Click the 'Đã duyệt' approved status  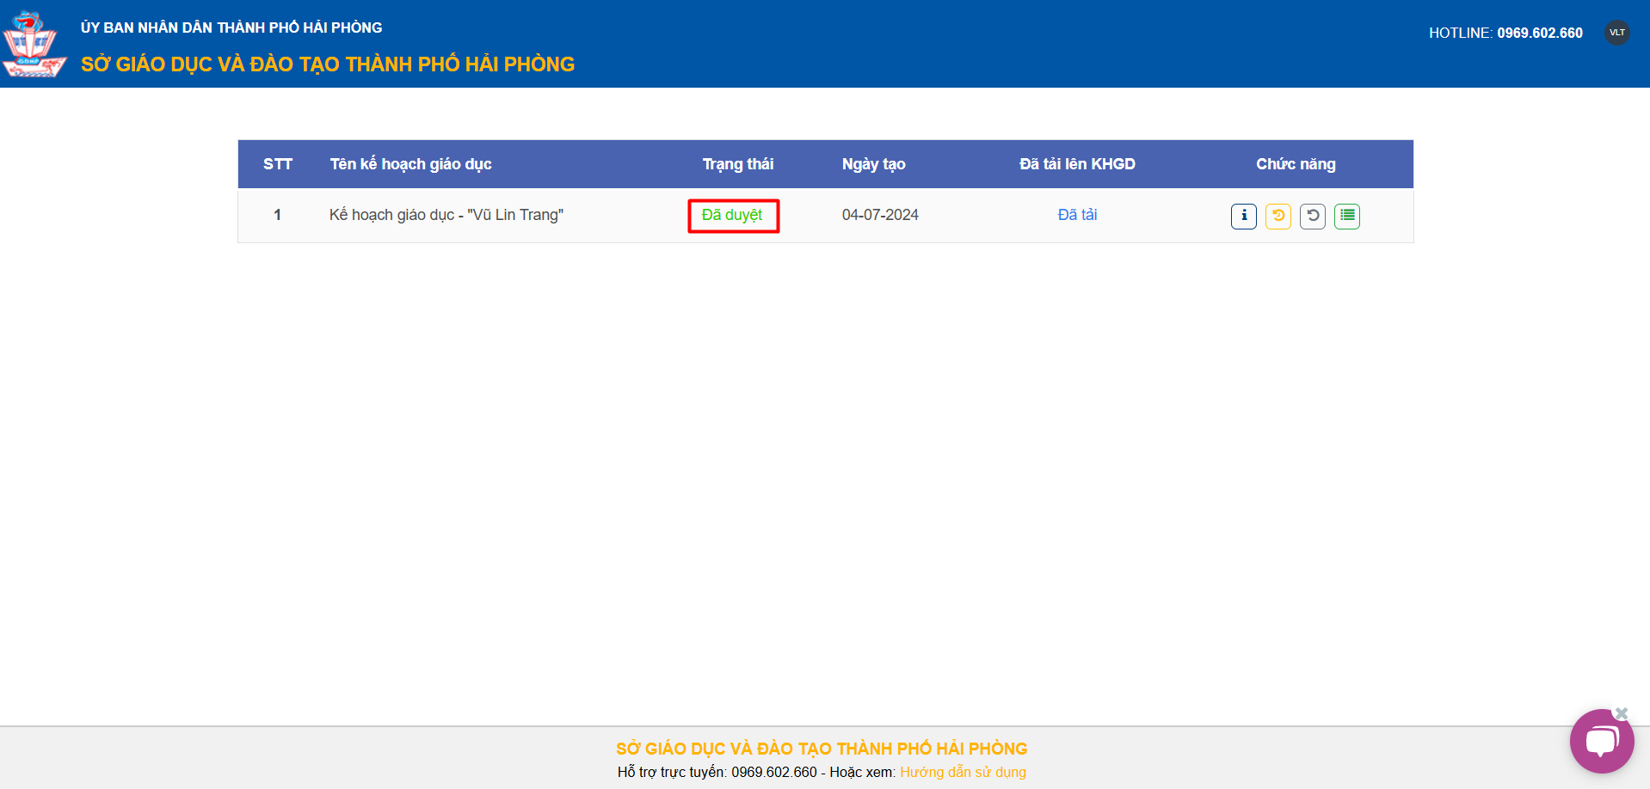(732, 215)
